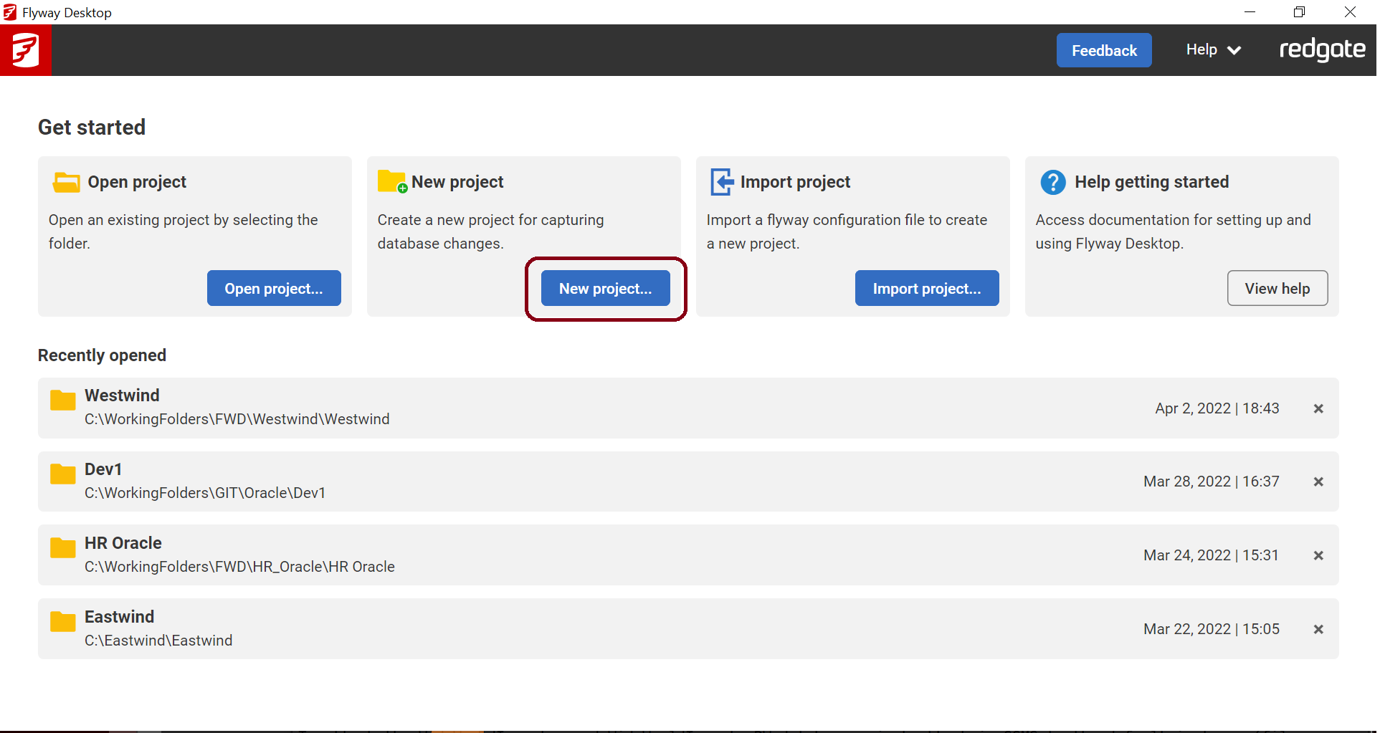
Task: Remove Dev1 from recently opened list
Action: [1318, 482]
